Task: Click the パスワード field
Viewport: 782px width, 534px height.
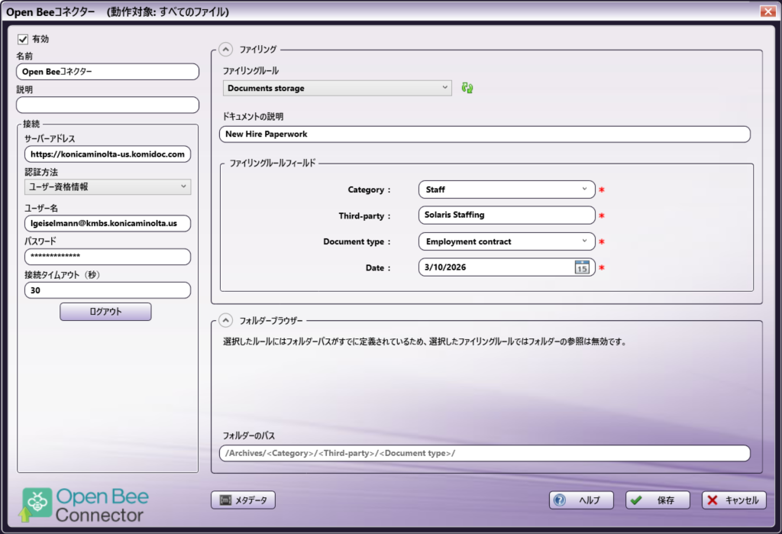Action: tap(107, 257)
